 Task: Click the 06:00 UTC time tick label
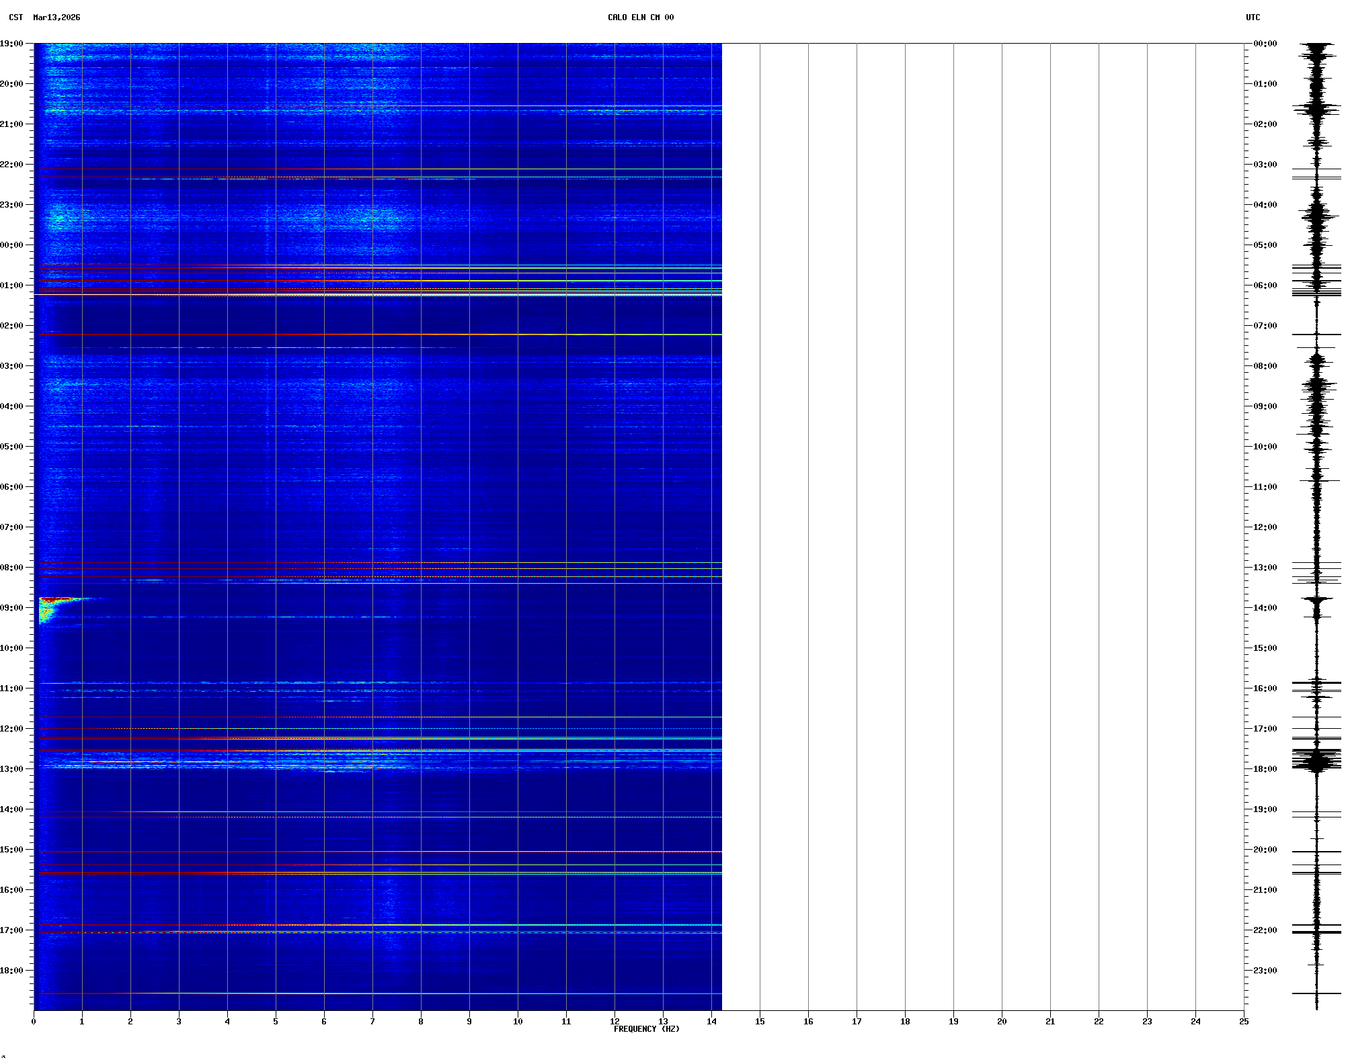1265,285
